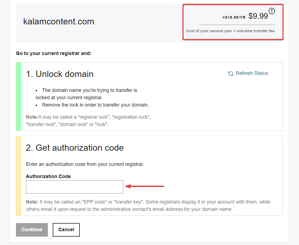Click the Get authorization code heading

[x=75, y=148]
